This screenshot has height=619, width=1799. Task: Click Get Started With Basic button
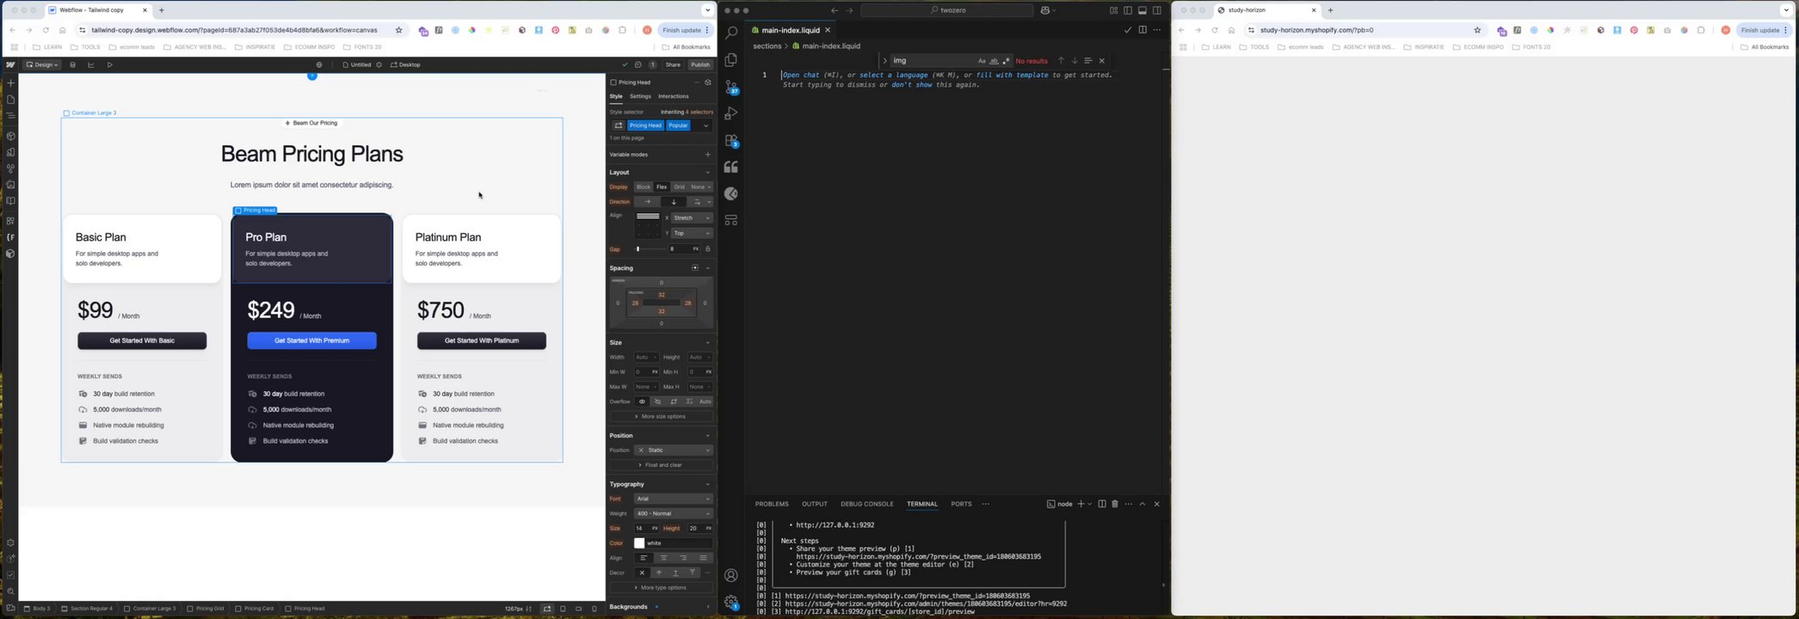click(142, 340)
